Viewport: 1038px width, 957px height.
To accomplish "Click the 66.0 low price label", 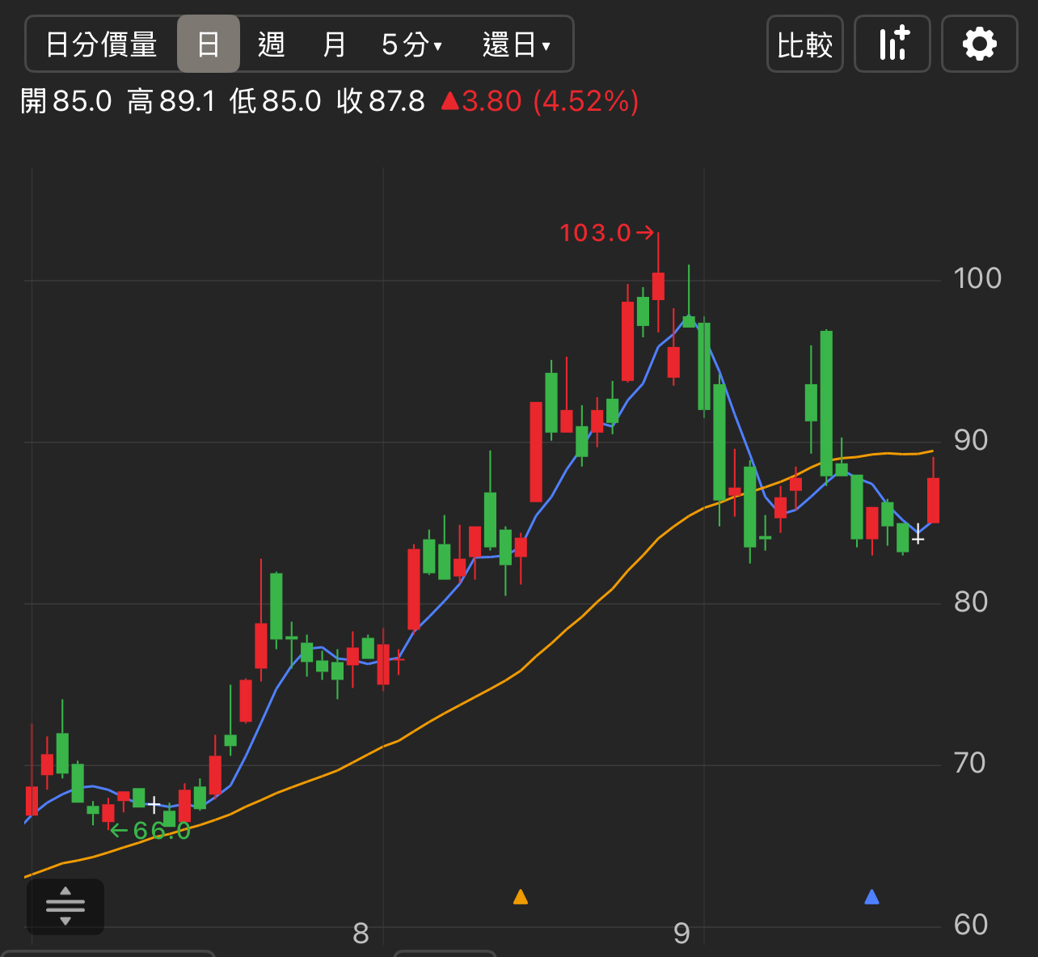I will click(151, 831).
